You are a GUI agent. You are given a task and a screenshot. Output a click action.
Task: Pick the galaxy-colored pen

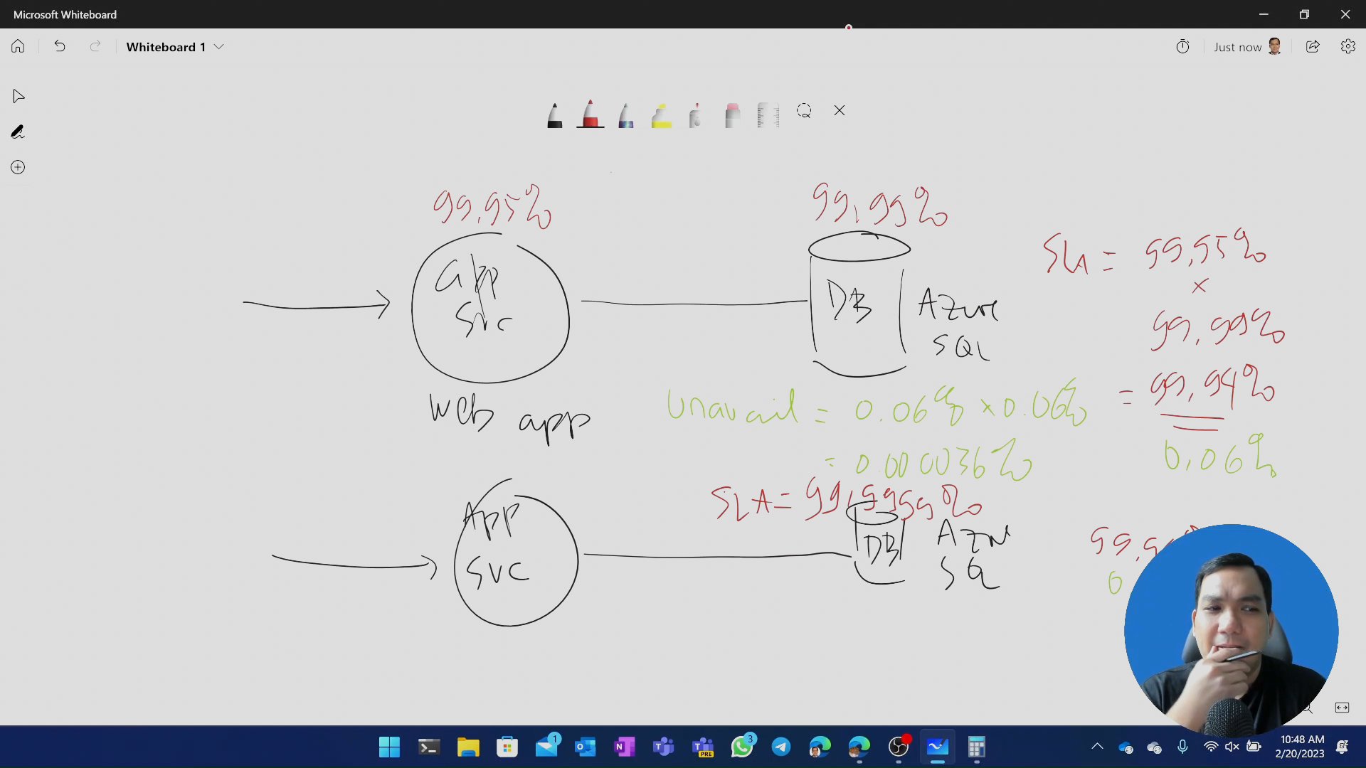625,114
